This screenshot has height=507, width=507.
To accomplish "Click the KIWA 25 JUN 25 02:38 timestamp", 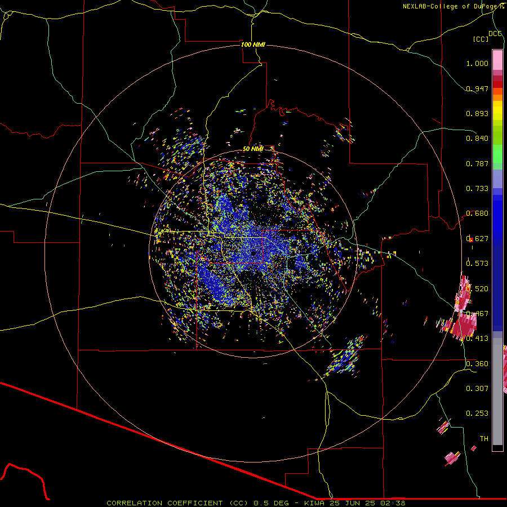I will coord(355,503).
